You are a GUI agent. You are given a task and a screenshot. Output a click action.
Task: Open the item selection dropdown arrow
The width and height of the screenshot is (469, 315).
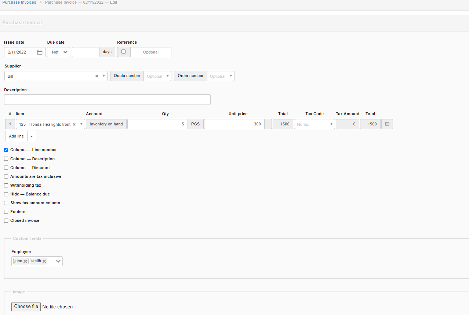(x=81, y=124)
